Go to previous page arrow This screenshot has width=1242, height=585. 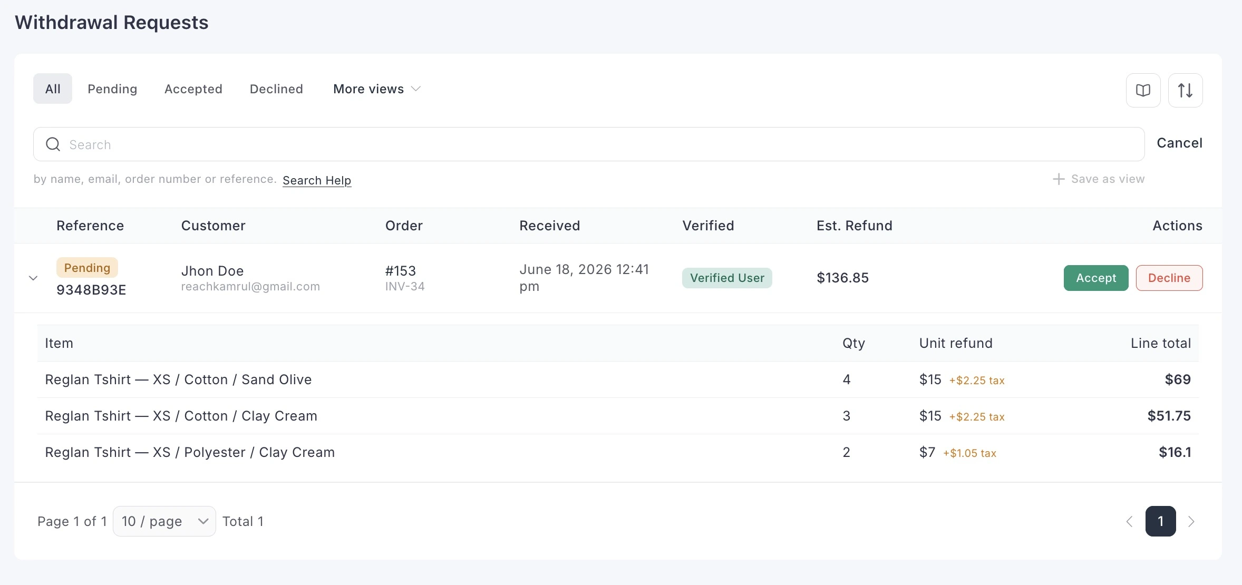coord(1129,521)
